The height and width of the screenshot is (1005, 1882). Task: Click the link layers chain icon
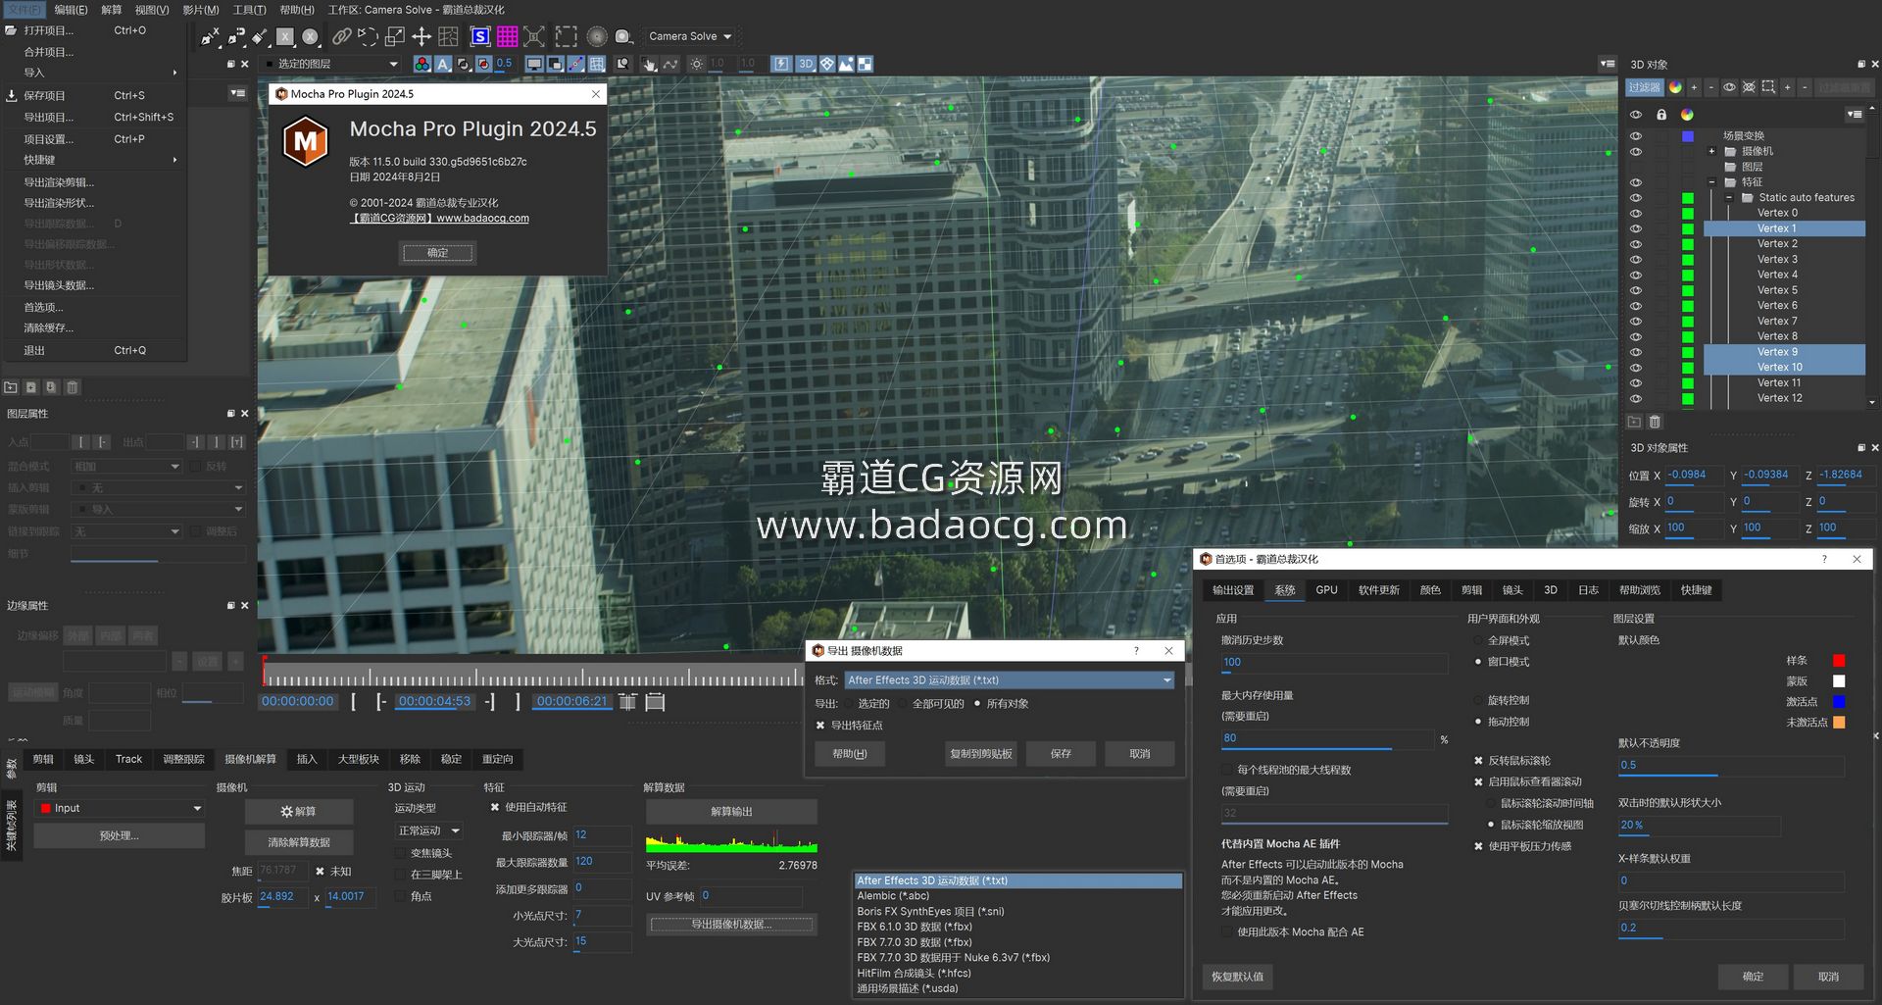click(x=341, y=37)
